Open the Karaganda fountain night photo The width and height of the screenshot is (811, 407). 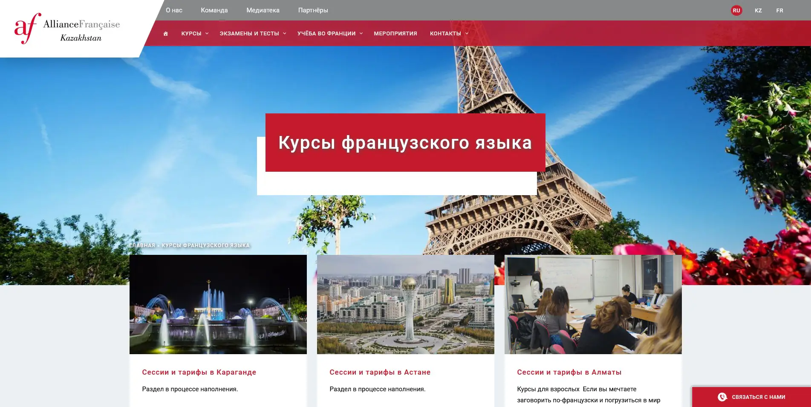(218, 304)
